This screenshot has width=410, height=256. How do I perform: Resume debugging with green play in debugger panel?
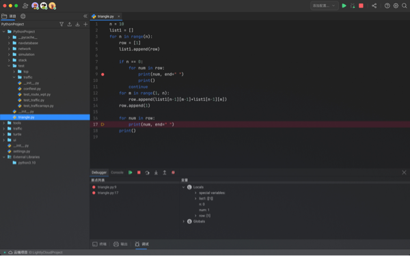(x=131, y=173)
